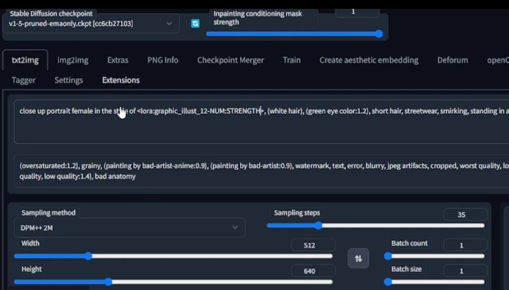Screen dimensions: 509x290
Task: Open the PNG Info tab
Action: [x=163, y=60]
